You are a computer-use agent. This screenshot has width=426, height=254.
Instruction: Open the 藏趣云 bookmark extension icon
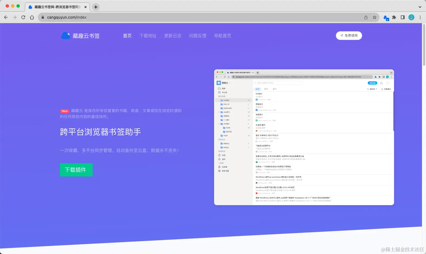point(386,18)
